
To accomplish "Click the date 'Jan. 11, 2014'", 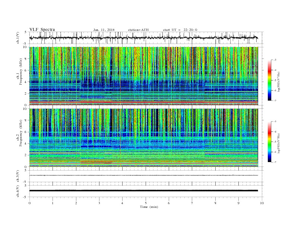I will tap(104, 30).
